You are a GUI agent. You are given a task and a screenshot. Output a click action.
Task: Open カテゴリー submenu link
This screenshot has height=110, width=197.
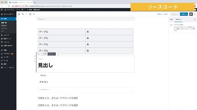coord(5,28)
